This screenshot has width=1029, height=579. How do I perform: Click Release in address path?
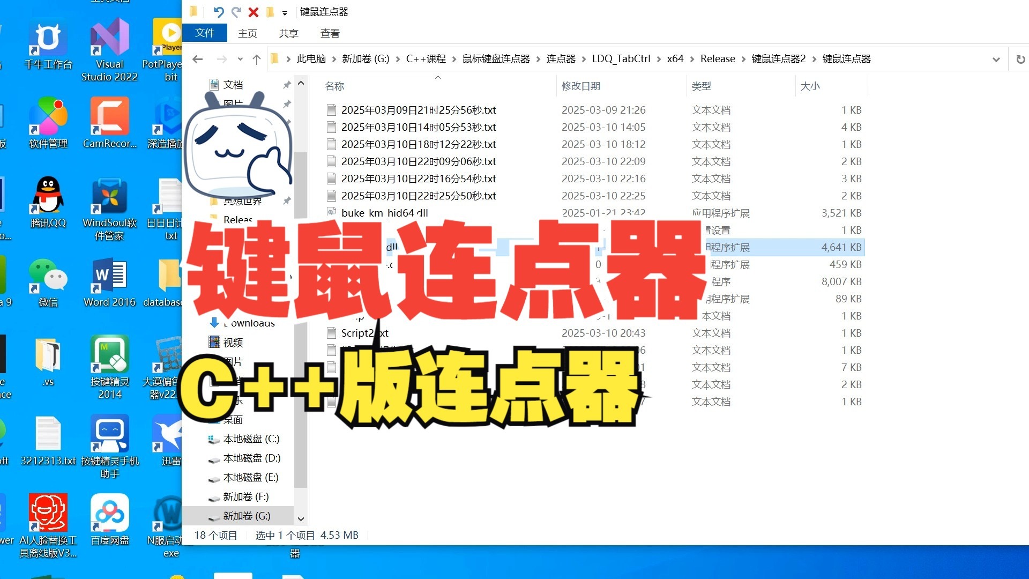coord(718,59)
